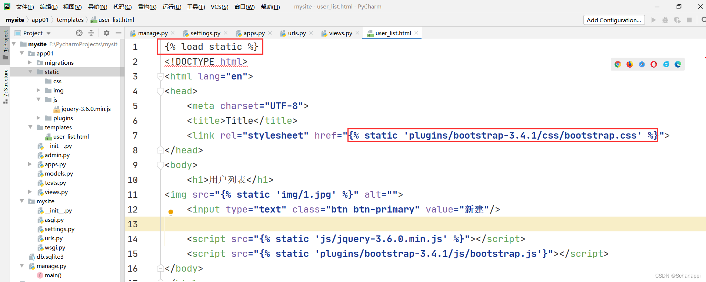
Task: Hide the Project tool window
Action: coord(119,33)
